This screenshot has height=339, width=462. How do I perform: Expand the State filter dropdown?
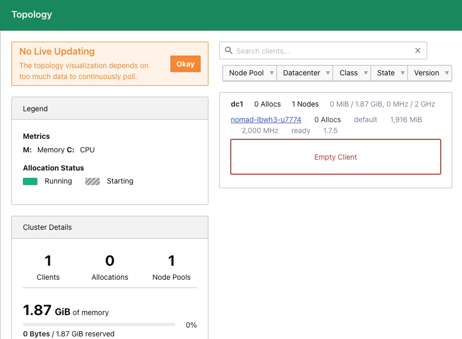coord(389,73)
